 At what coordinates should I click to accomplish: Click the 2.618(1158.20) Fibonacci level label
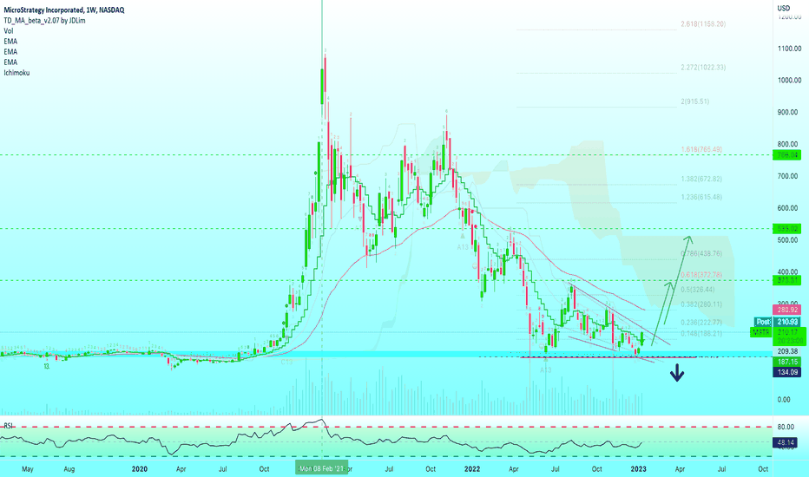click(x=703, y=23)
